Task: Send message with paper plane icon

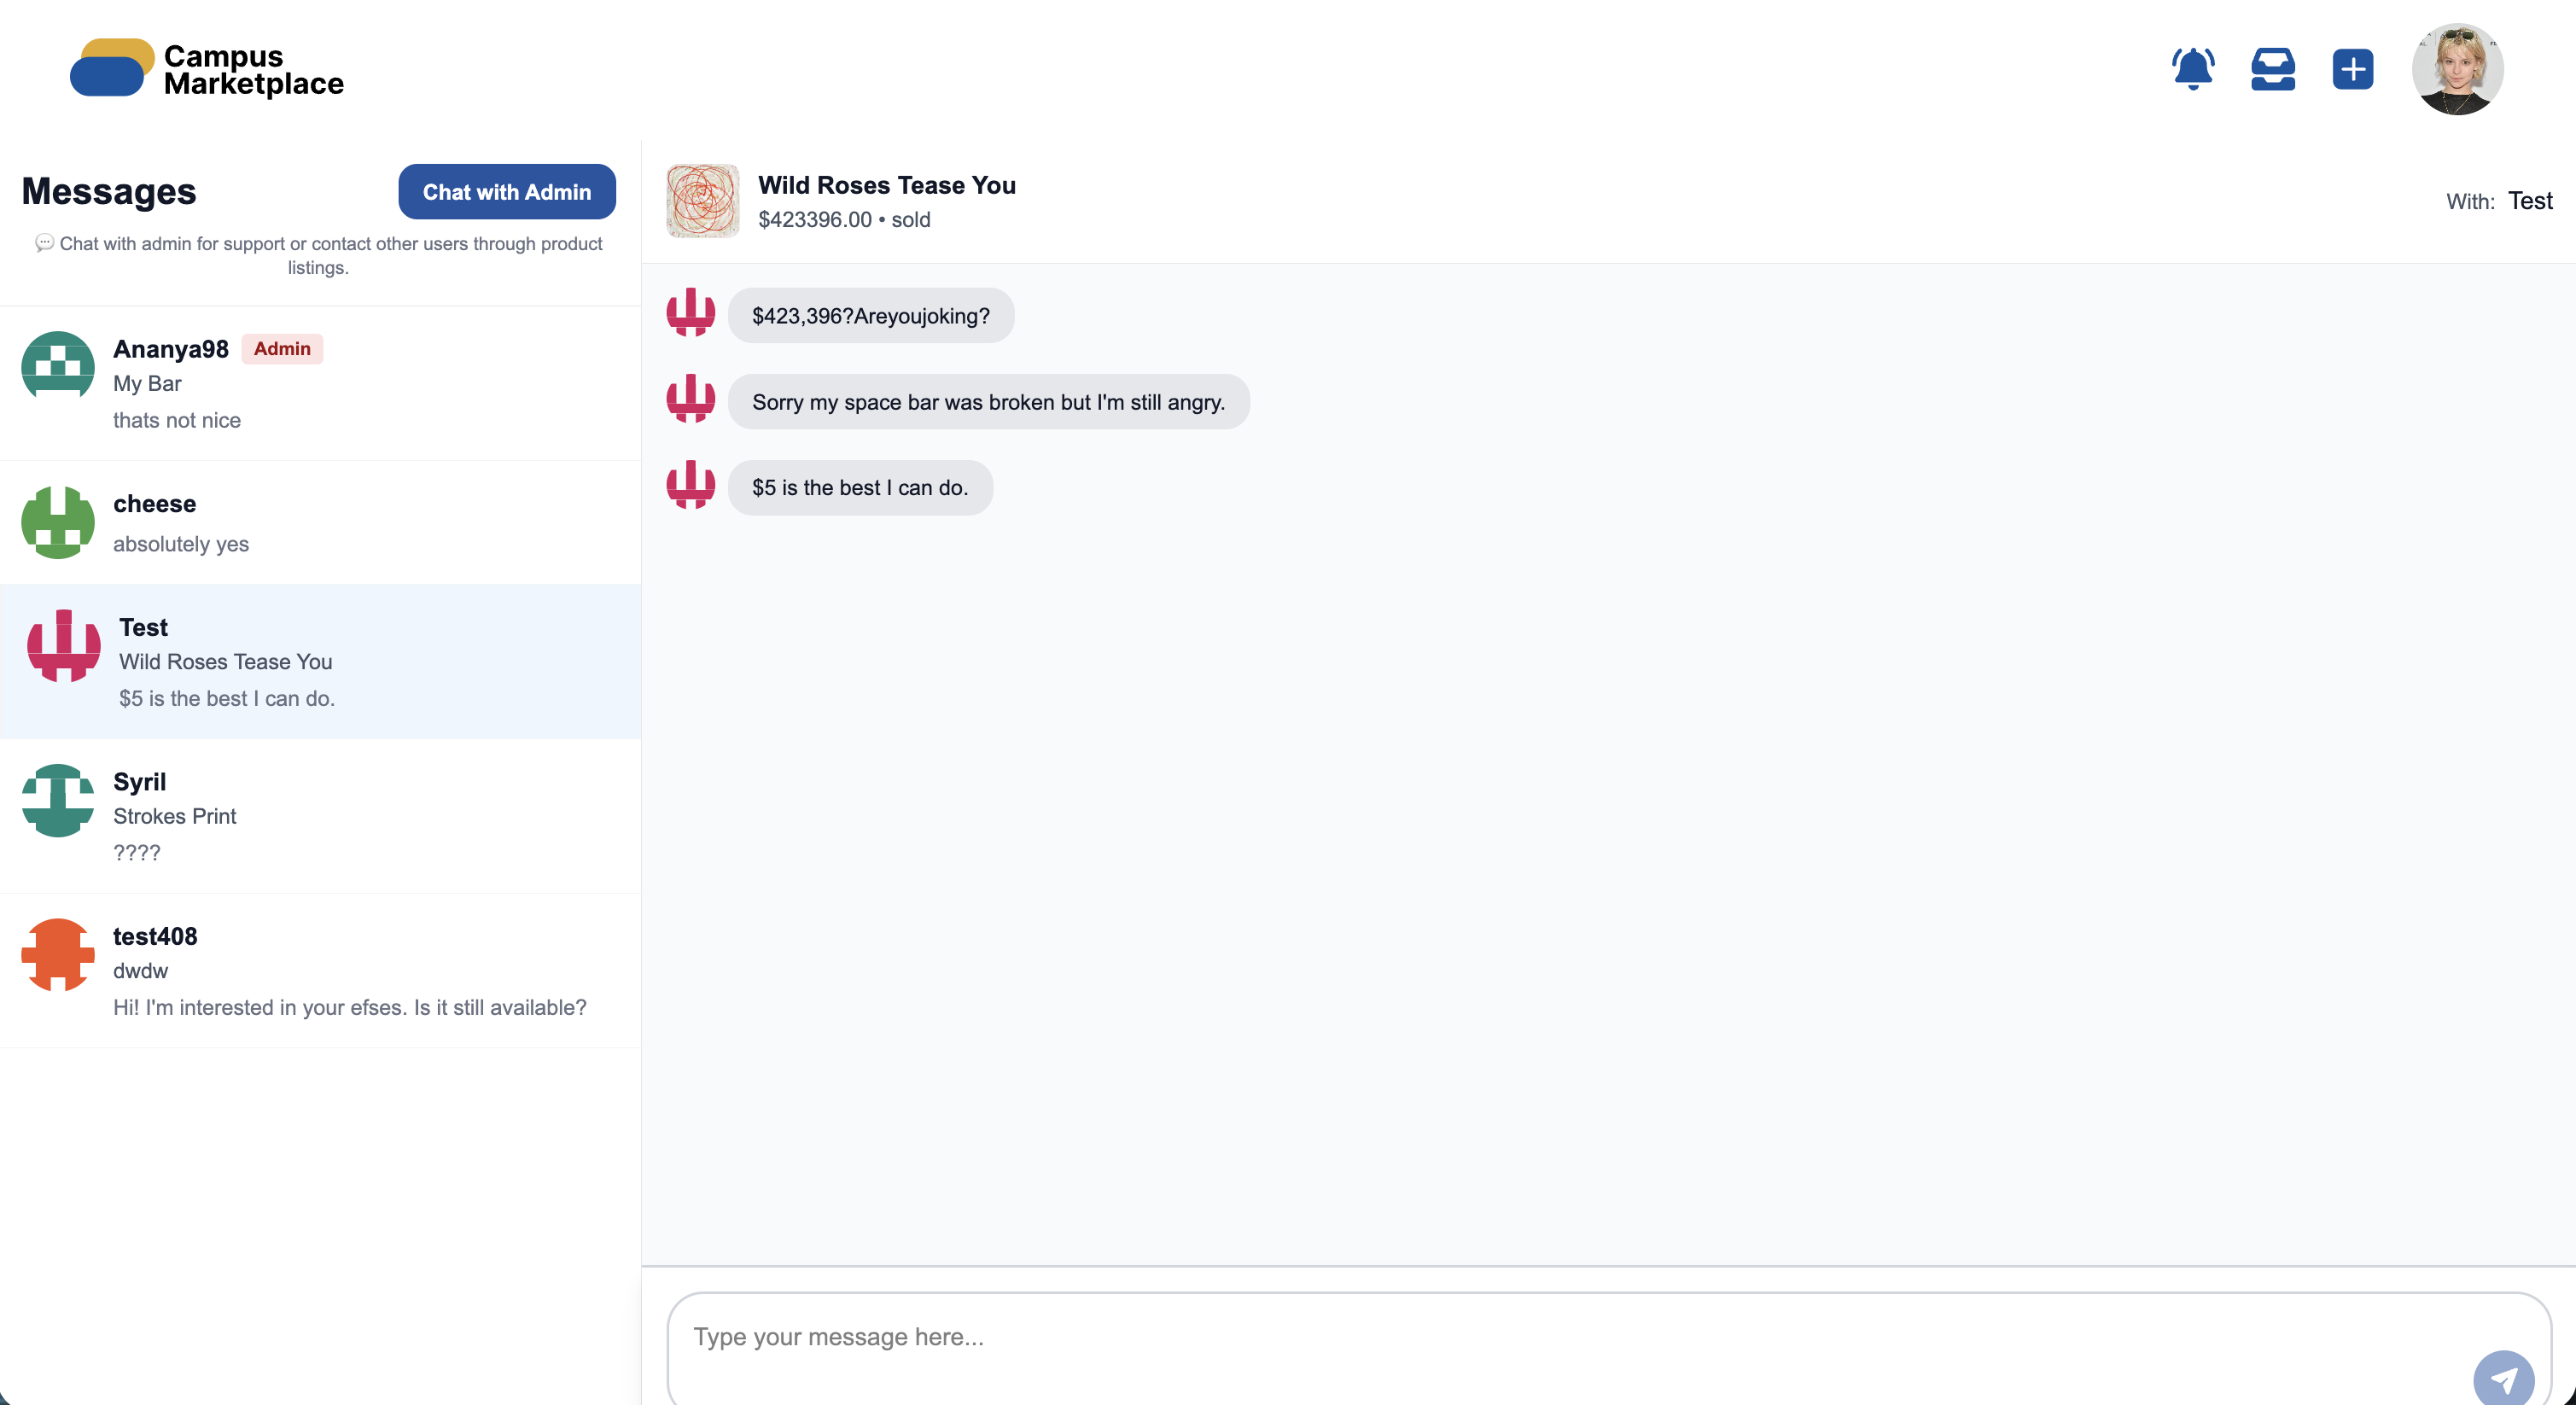Action: pos(2503,1380)
